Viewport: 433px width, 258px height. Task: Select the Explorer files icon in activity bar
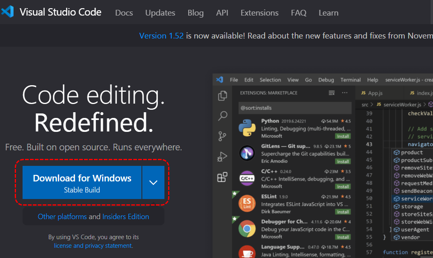pyautogui.click(x=223, y=96)
